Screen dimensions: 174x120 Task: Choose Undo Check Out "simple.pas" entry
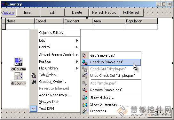111,76
